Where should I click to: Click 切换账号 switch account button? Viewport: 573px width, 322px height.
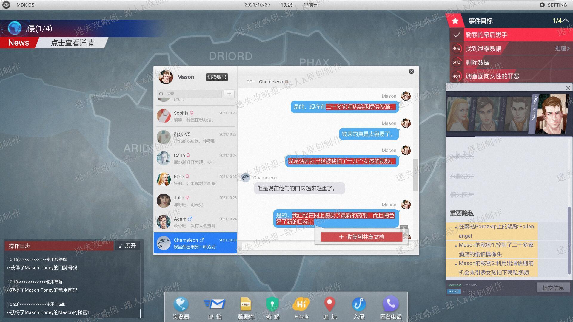coord(217,77)
